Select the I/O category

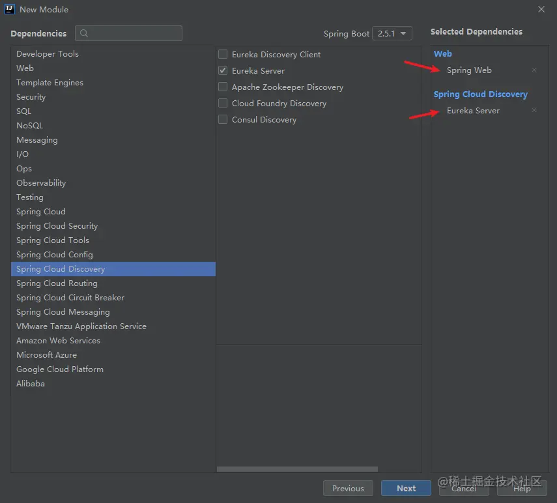point(113,154)
